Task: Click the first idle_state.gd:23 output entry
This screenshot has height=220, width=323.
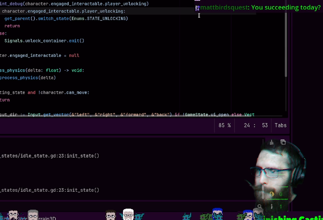Action: [50, 156]
